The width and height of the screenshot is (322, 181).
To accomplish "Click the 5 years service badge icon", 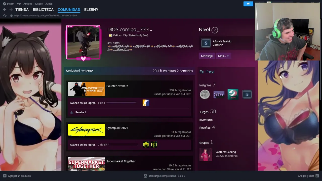I will click(x=247, y=95).
